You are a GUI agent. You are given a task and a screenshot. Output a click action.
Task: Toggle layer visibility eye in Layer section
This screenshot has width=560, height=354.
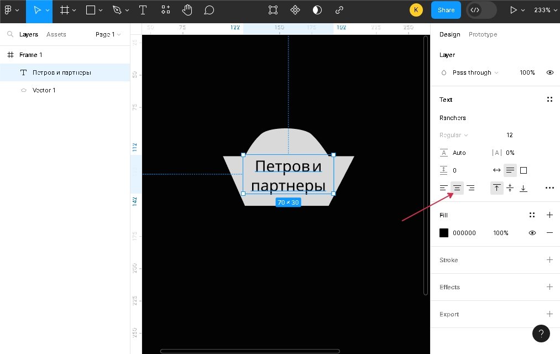pyautogui.click(x=549, y=72)
